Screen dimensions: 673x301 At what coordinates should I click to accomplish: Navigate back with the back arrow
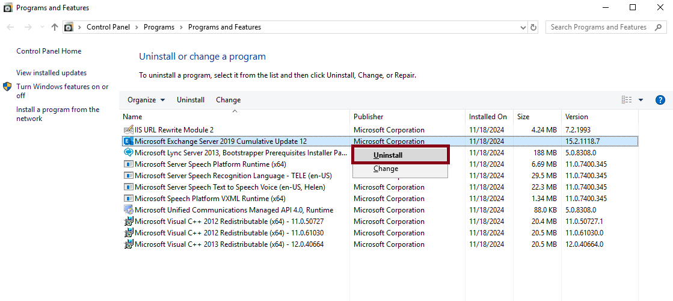(x=11, y=27)
